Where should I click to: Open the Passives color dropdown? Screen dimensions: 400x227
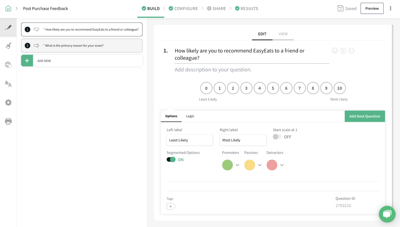click(x=260, y=165)
